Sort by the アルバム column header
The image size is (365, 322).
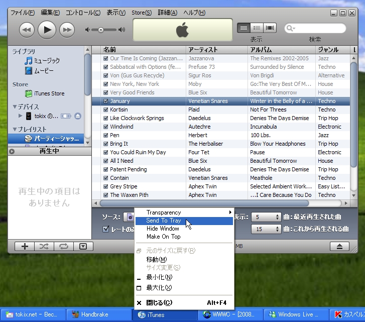click(282, 50)
